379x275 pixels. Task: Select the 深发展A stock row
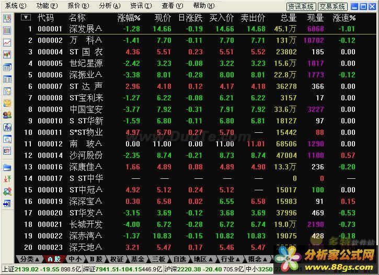(196, 29)
